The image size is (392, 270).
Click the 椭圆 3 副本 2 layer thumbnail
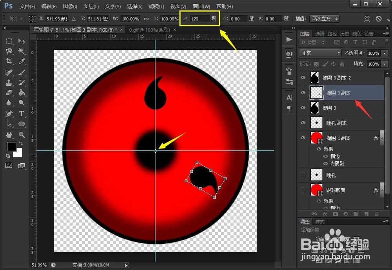[x=314, y=77]
